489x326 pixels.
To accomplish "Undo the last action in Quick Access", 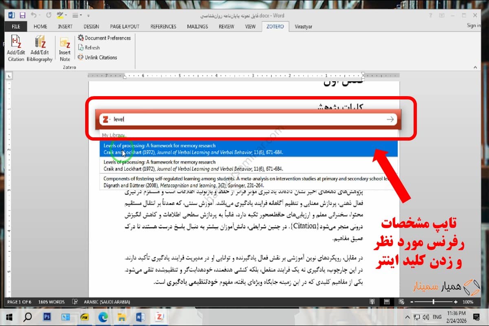I will tap(33, 15).
